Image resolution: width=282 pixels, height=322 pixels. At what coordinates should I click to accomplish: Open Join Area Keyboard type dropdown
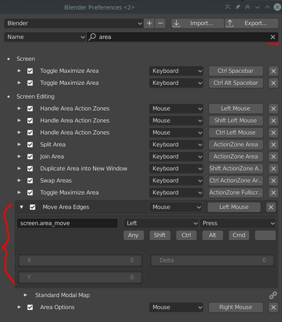pyautogui.click(x=176, y=157)
